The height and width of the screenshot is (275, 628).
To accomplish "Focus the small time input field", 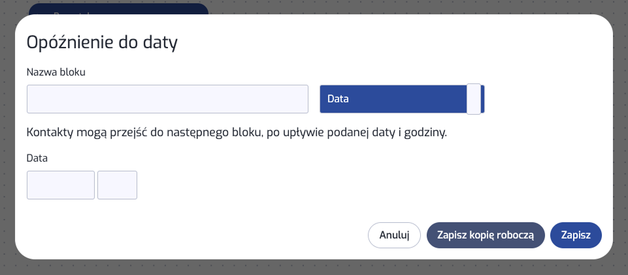I will 117,185.
